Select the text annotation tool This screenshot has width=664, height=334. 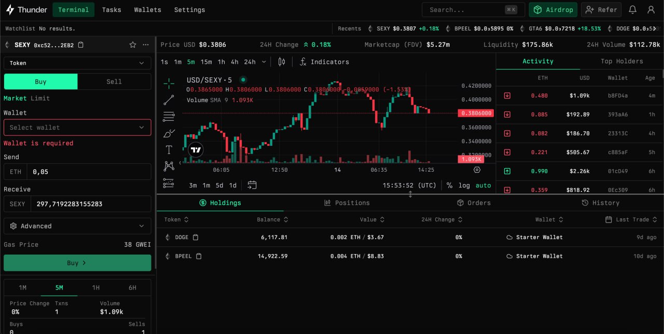[169, 150]
